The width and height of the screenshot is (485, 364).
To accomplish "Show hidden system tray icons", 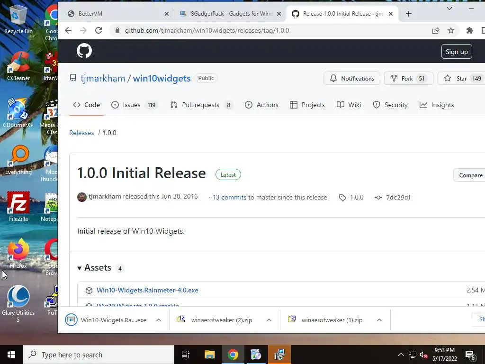I will [x=401, y=355].
